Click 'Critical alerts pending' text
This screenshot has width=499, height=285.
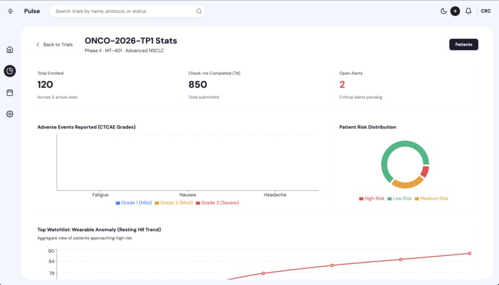click(360, 97)
